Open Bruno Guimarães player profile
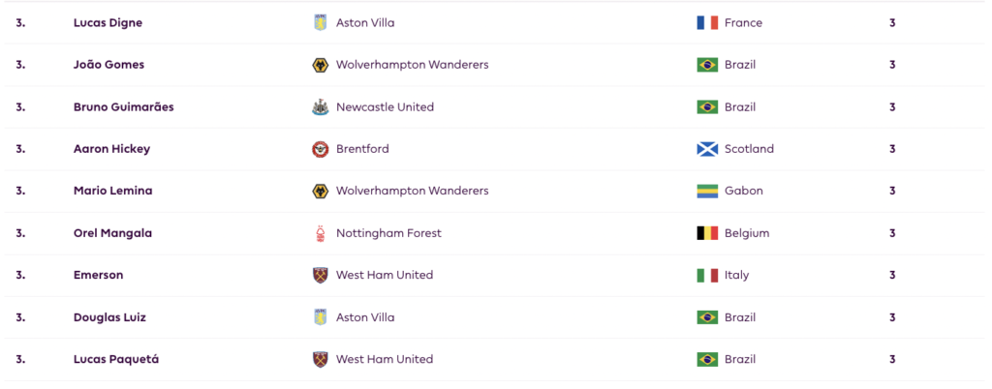 click(x=123, y=107)
